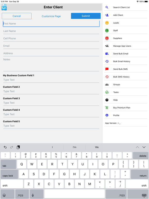Click the Customize Page link
Screen dimensions: 149x199
pos(51,16)
